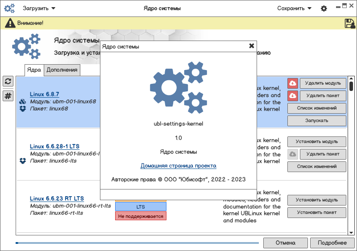The image size is (357, 251).
Task: Expand the Сохранить dropdown menu
Action: point(294,8)
